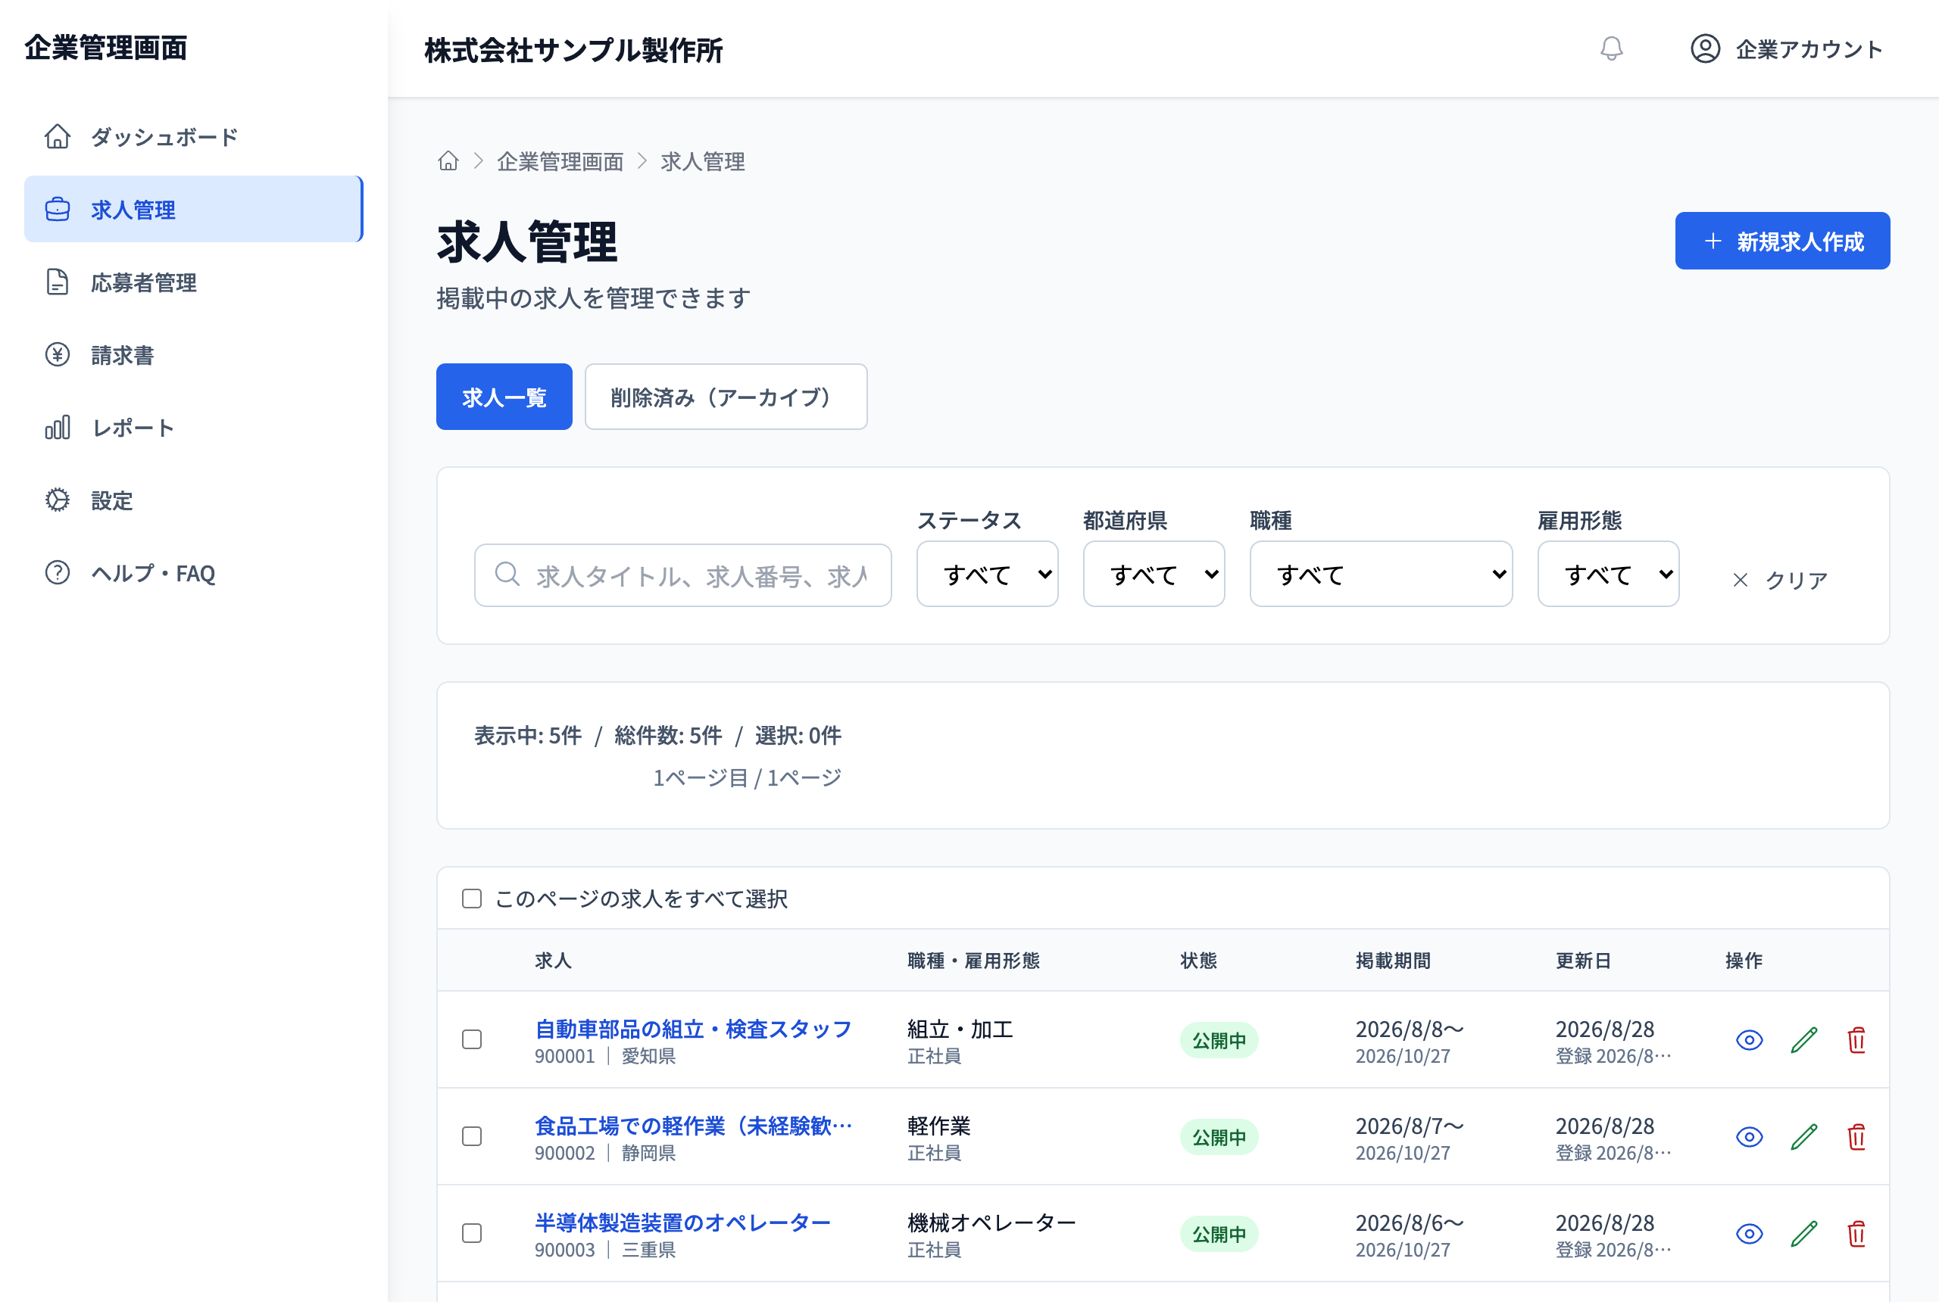1939x1302 pixels.
Task: View job 900003 with eye icon
Action: (1749, 1234)
